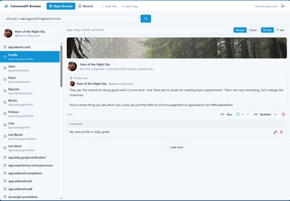Sort records by Newest

[240, 30]
